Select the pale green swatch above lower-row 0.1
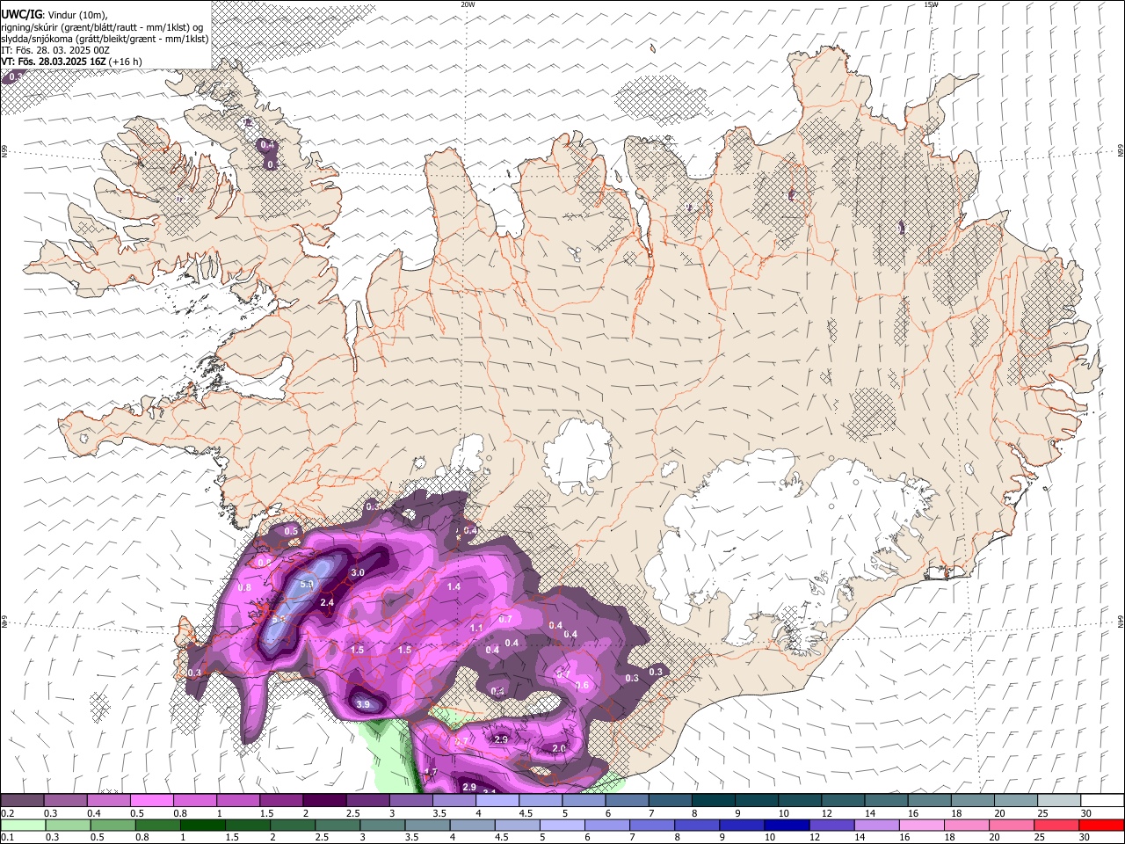 click(x=23, y=826)
